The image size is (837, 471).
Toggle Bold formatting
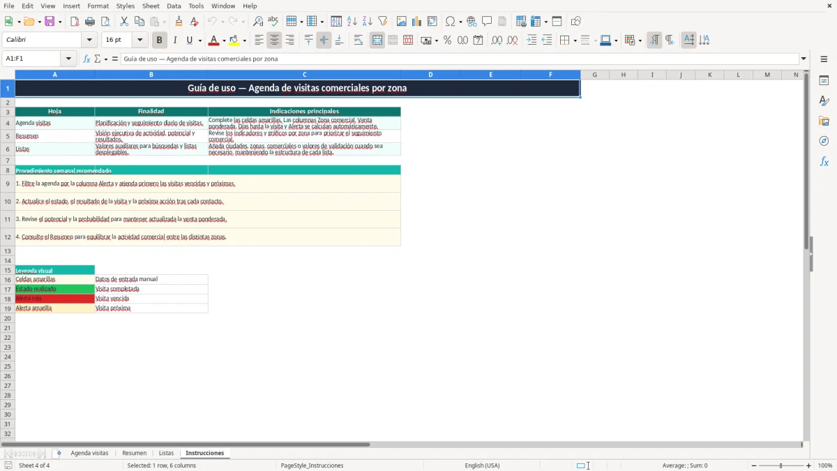[x=160, y=40]
